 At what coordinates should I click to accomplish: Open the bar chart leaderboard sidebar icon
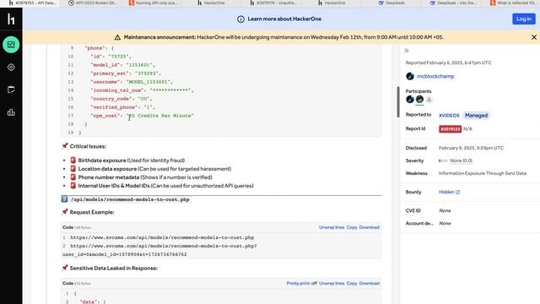(x=11, y=112)
